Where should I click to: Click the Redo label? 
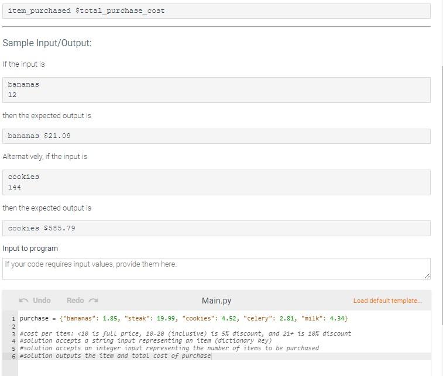(x=75, y=301)
